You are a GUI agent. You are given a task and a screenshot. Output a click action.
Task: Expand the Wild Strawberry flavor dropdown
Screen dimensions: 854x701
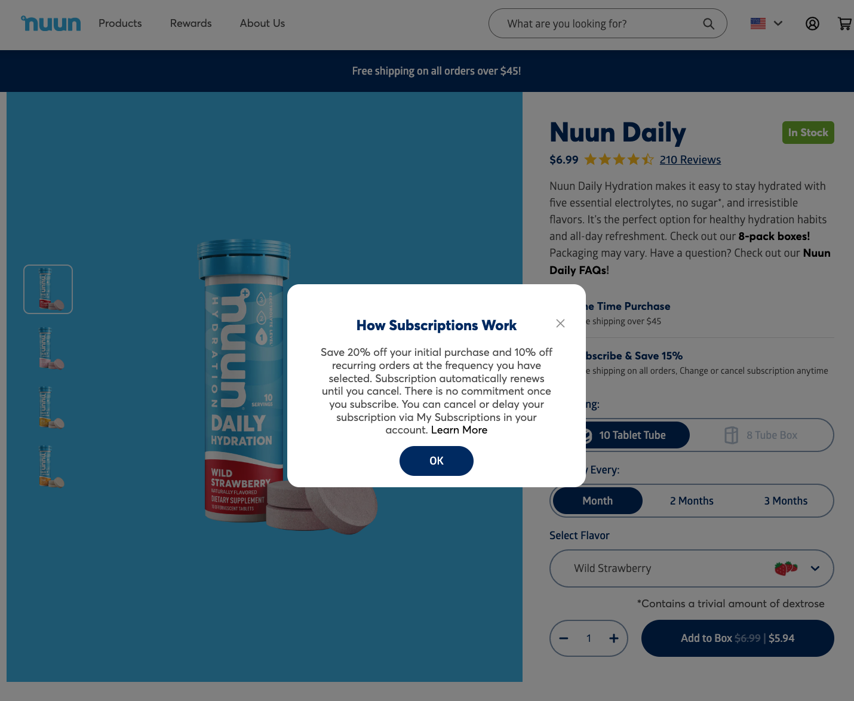point(692,568)
